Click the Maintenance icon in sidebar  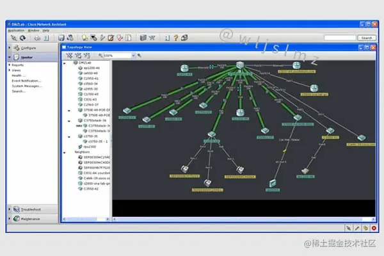(x=17, y=218)
